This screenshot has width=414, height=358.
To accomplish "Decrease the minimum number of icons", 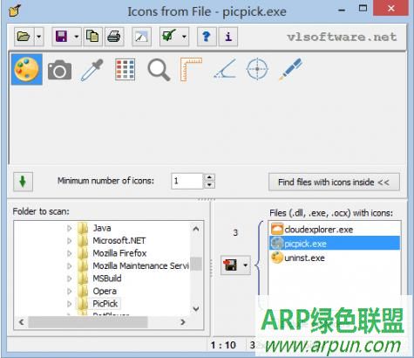I will pyautogui.click(x=209, y=185).
